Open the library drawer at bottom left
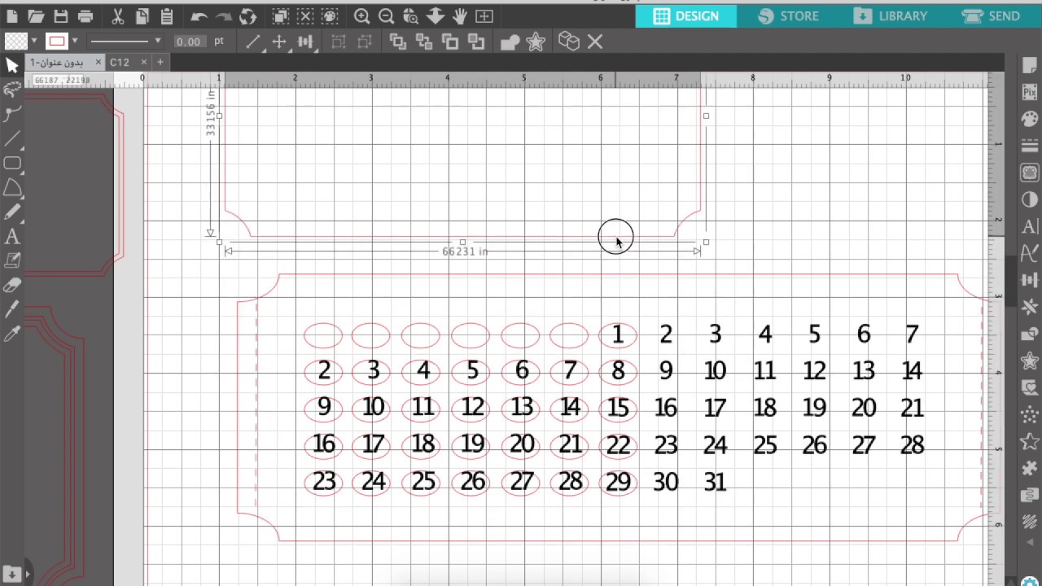Screen dimensions: 1042x586 pyautogui.click(x=11, y=575)
